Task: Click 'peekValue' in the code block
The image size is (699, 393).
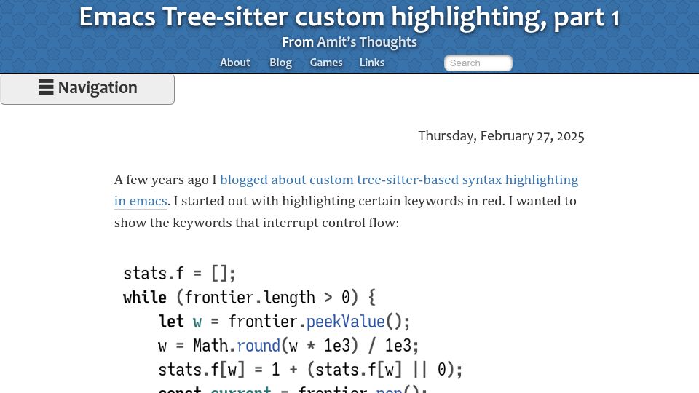Action: tap(345, 321)
